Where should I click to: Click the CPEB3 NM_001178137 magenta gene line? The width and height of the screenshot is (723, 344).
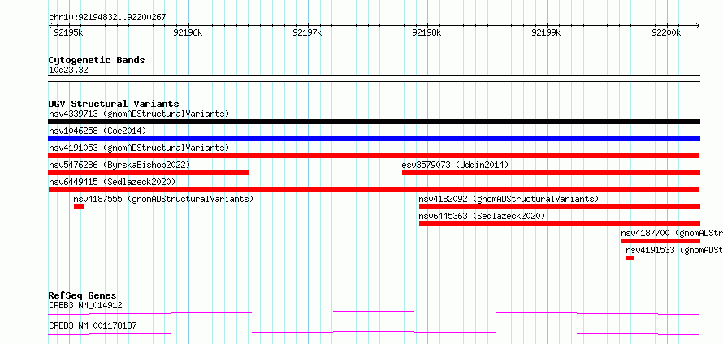(x=374, y=333)
